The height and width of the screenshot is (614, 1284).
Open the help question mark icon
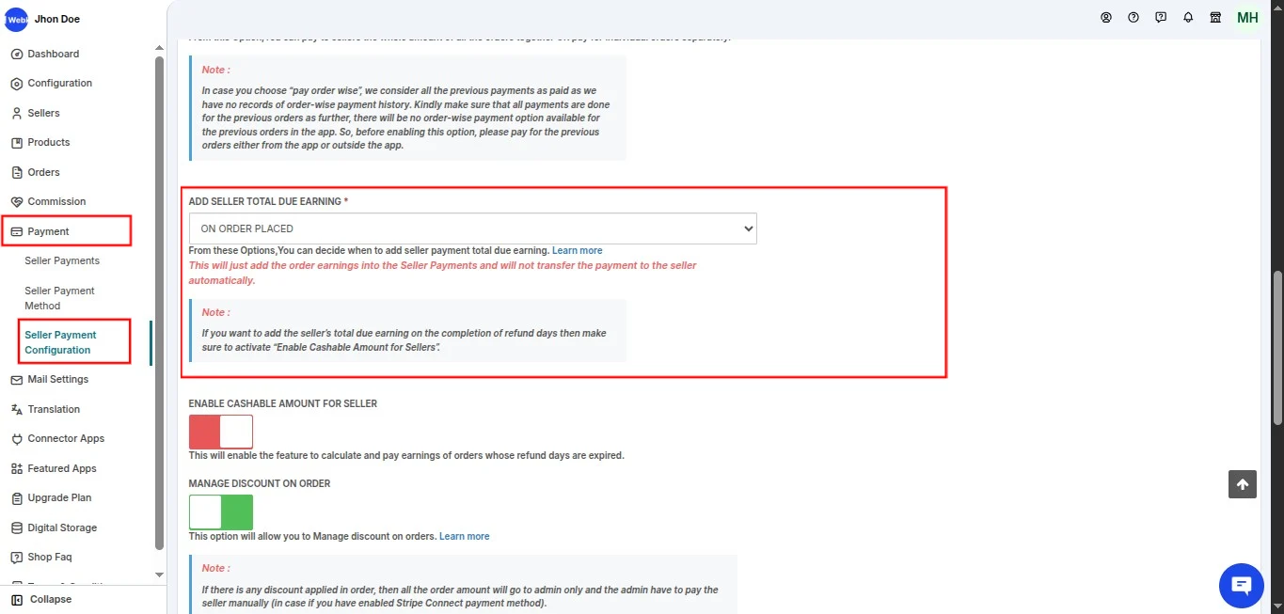click(x=1133, y=17)
